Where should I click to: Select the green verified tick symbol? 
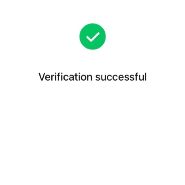point(92,36)
